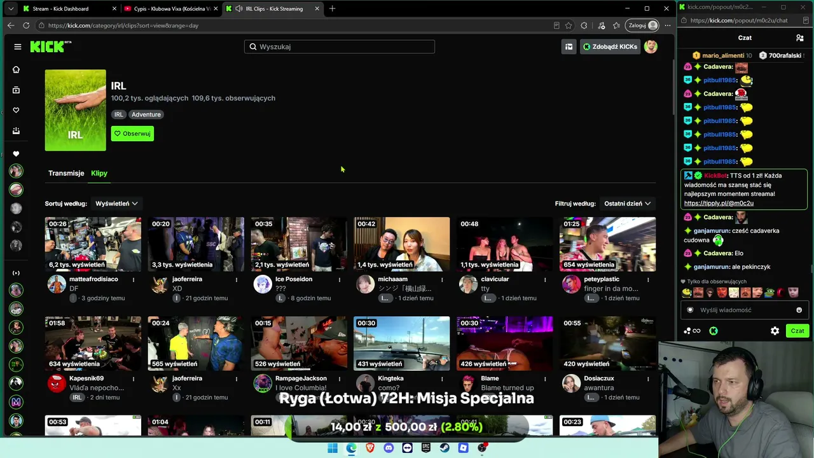Open the Steam icon in the taskbar

[445, 448]
